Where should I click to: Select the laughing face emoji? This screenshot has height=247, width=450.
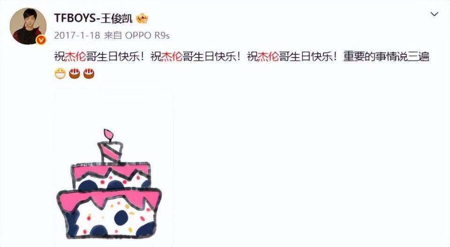[x=60, y=74]
